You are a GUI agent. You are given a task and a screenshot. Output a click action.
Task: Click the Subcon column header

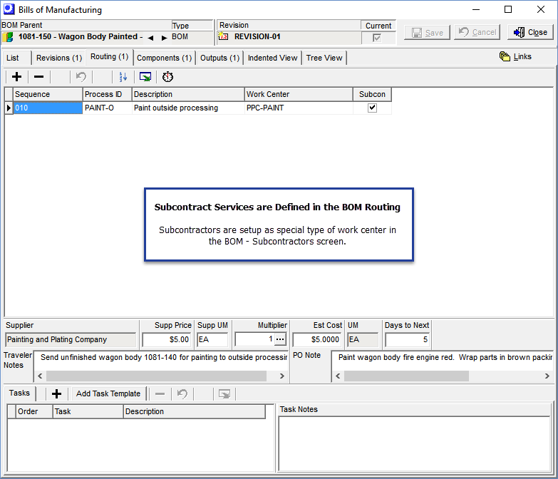pos(372,94)
